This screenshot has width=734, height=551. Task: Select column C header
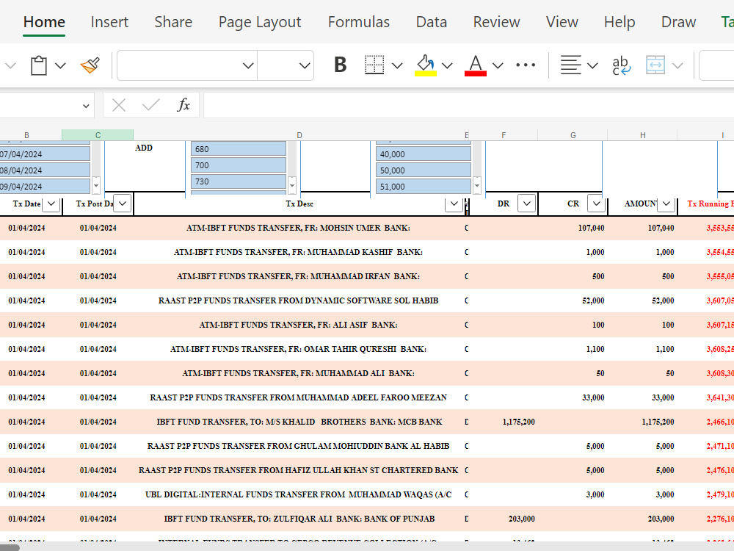pos(98,135)
